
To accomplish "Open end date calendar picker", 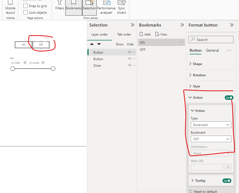I will point(43,63).
